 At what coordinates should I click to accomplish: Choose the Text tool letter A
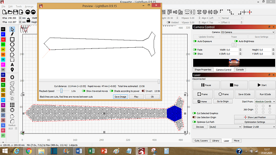(12, 65)
